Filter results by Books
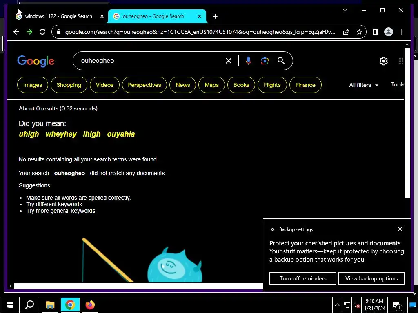The width and height of the screenshot is (418, 313). 241,85
